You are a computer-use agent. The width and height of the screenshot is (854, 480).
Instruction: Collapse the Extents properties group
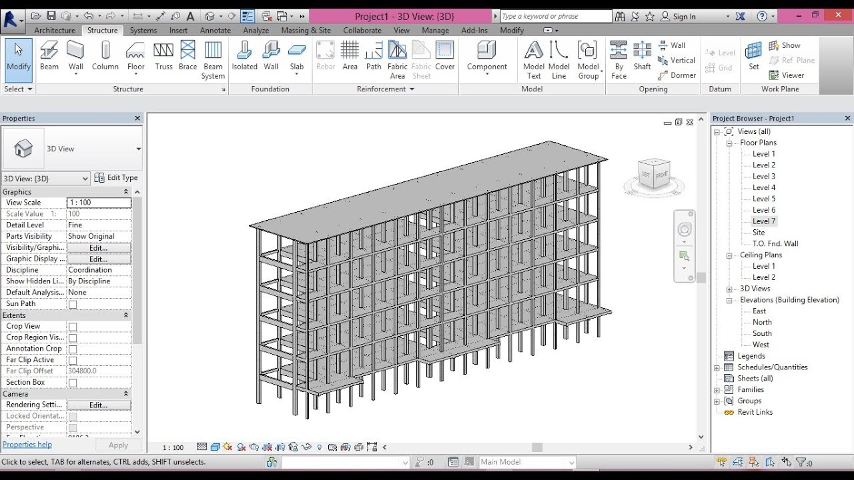126,315
